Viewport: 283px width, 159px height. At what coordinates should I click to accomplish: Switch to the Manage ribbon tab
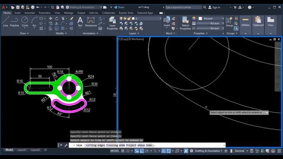69,13
